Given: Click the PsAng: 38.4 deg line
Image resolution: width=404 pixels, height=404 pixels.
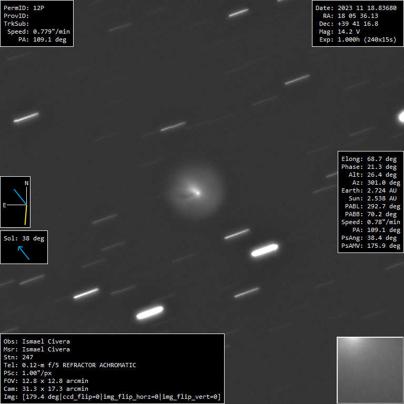Looking at the screenshot, I should (x=369, y=238).
